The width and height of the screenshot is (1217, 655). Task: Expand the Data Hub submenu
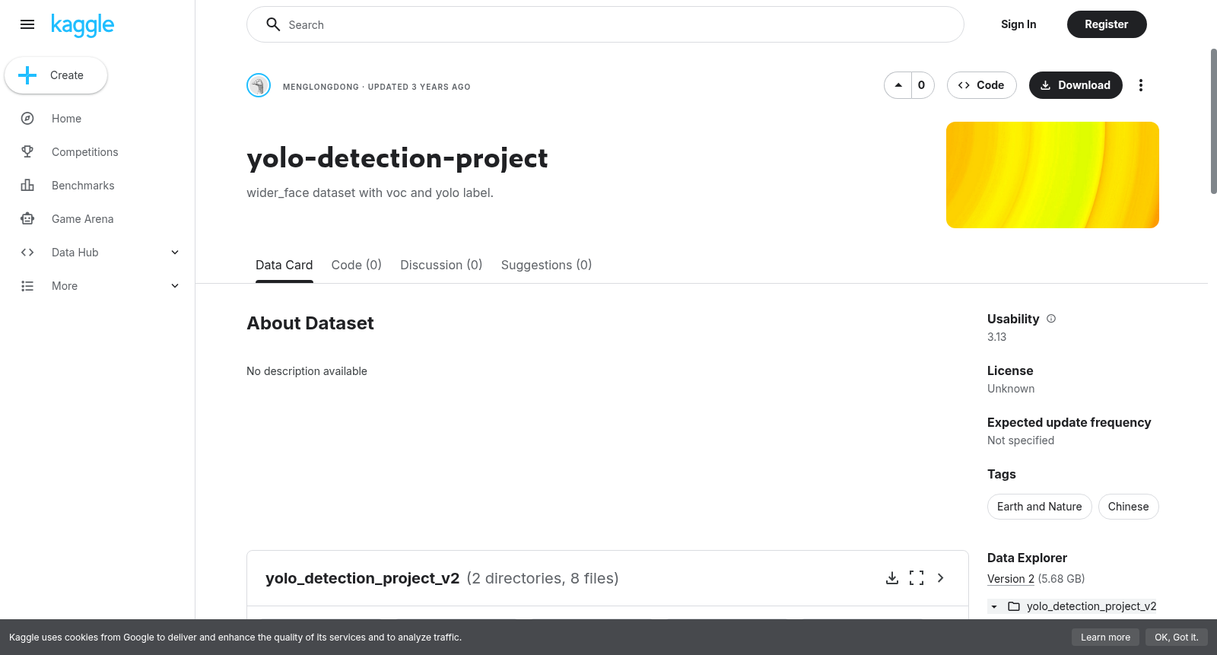tap(175, 253)
